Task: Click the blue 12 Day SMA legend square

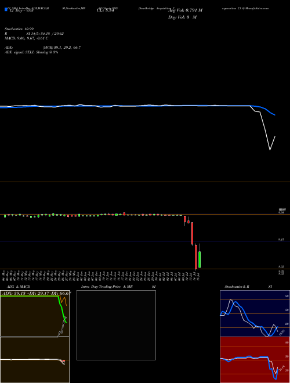Action: [6, 9]
